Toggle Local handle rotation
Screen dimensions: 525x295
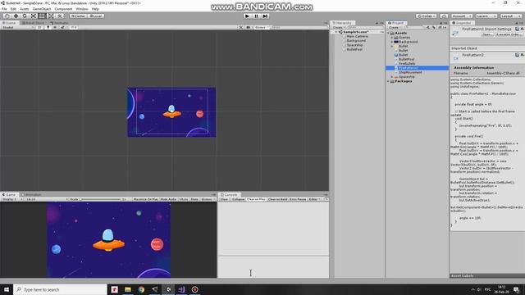96,16
